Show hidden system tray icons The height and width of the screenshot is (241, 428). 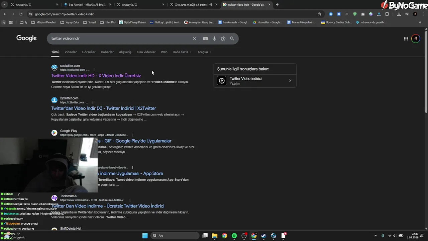coord(375,236)
